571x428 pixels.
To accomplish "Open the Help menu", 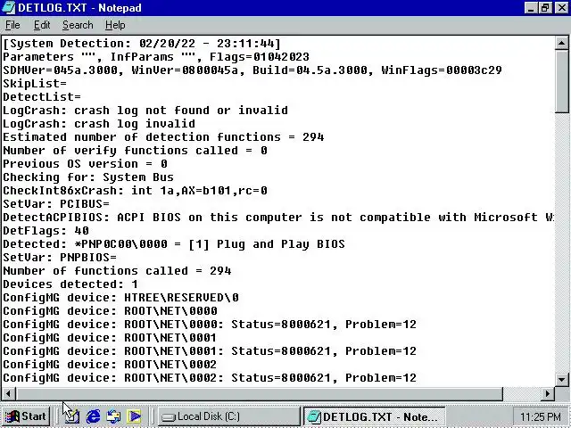I will click(115, 25).
